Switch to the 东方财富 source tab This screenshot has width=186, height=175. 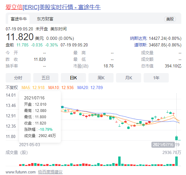point(45,19)
